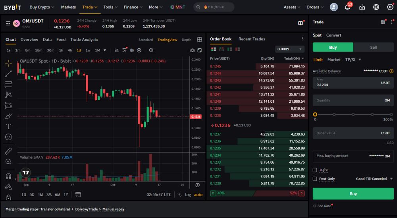The image size is (397, 218).
Task: Take a chart snapshot with camera icon
Action: pos(193,50)
